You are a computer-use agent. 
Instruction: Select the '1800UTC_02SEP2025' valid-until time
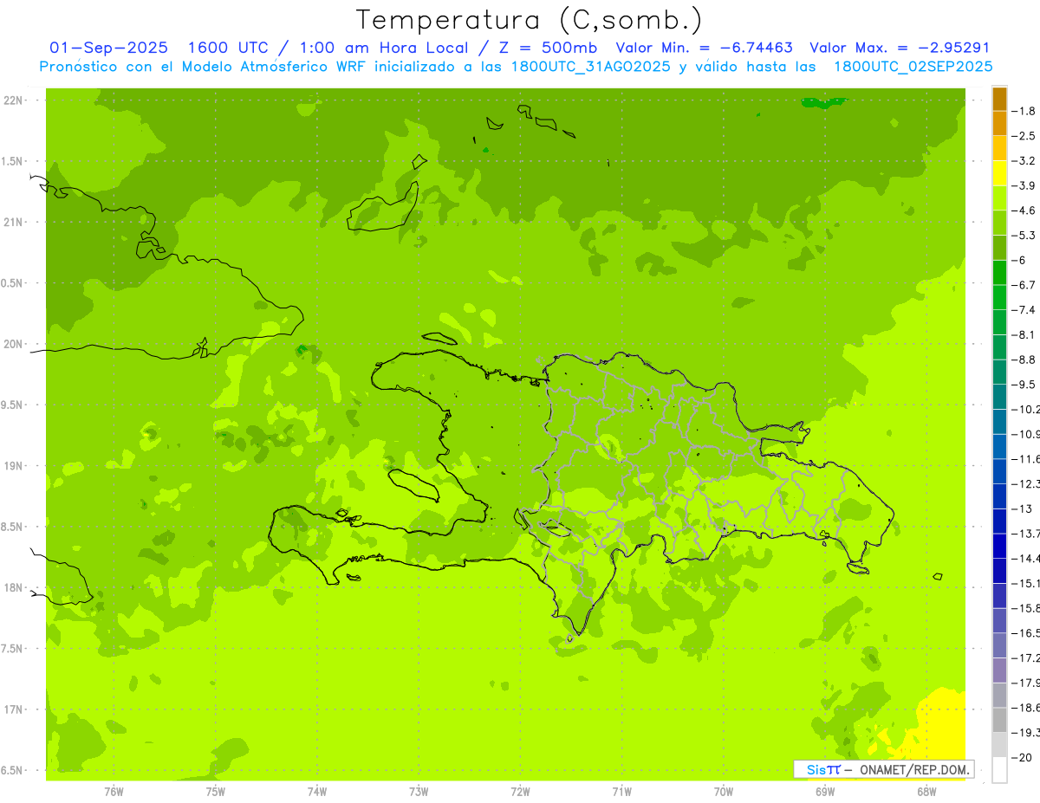913,67
